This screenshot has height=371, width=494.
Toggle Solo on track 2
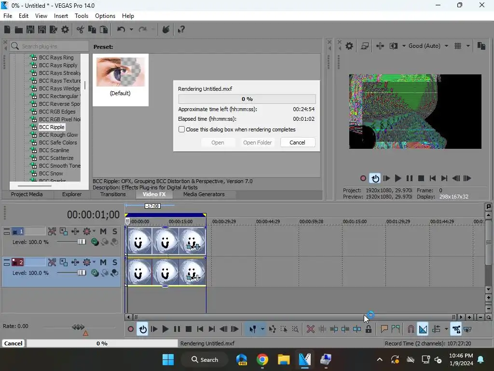[x=115, y=262]
